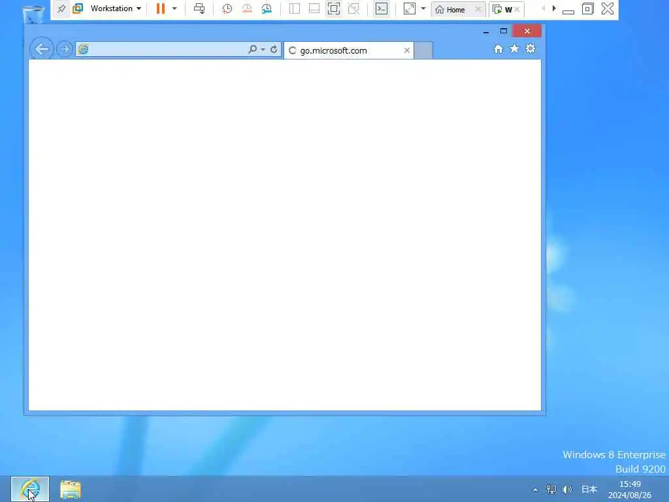The height and width of the screenshot is (502, 669).
Task: Open File Explorer from the taskbar
Action: [71, 490]
